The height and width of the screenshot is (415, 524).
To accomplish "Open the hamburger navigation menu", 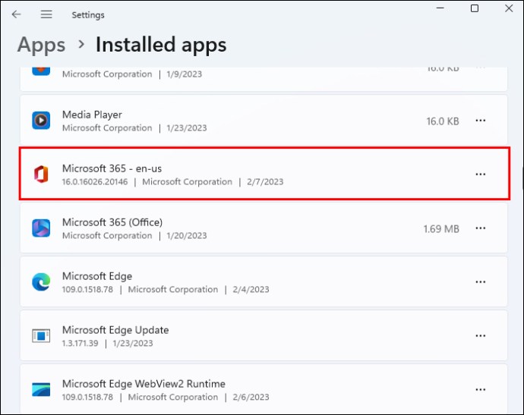I will tap(46, 14).
